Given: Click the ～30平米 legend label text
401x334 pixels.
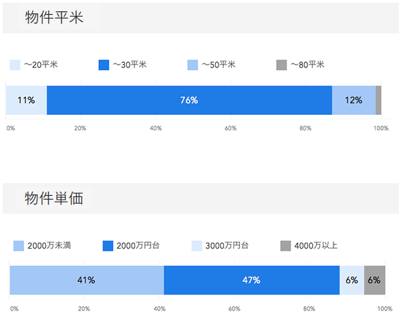Looking at the screenshot, I should (130, 65).
